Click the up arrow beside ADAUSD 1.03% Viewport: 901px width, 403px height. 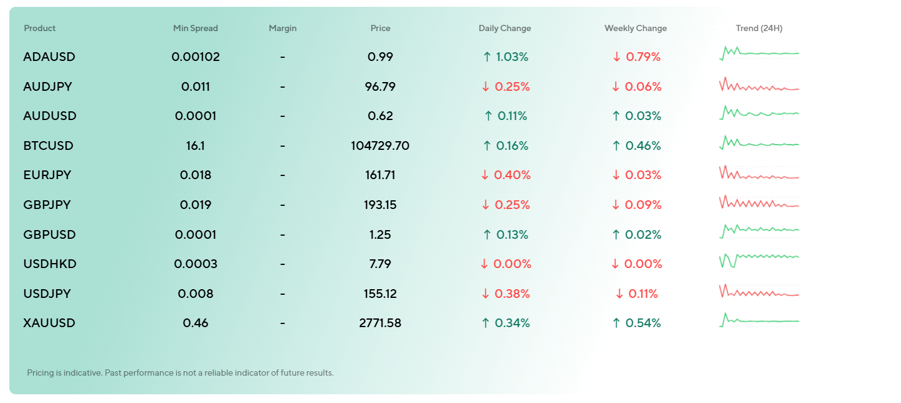(x=487, y=57)
